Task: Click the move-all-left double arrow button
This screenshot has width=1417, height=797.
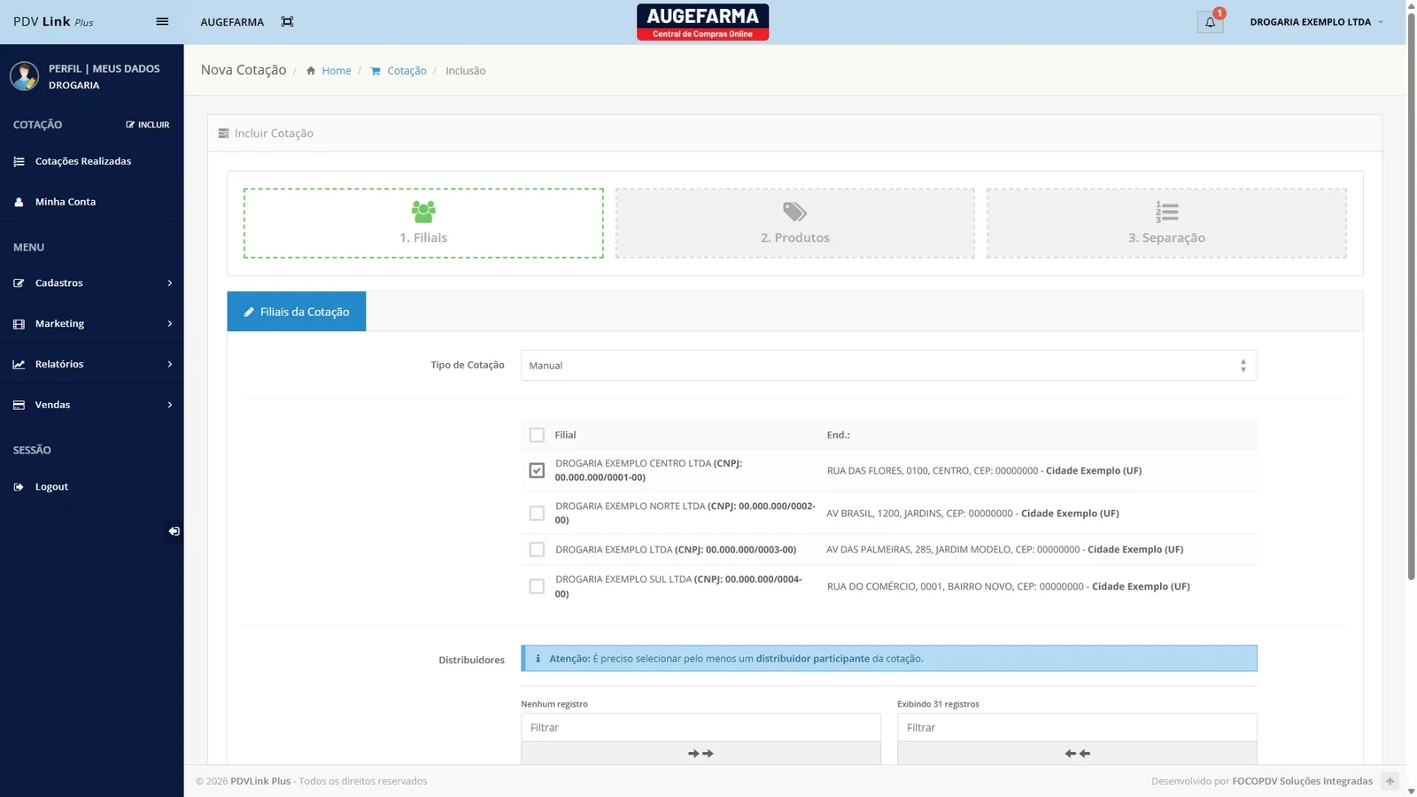Action: click(x=1077, y=754)
